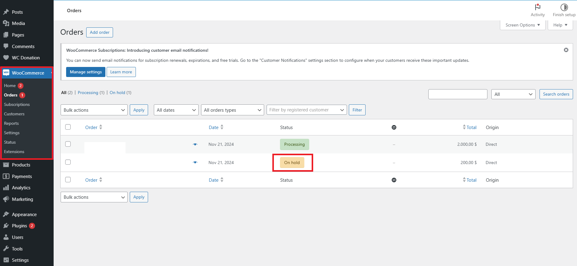The width and height of the screenshot is (577, 266).
Task: Click the Plugins plug icon
Action: pos(6,226)
